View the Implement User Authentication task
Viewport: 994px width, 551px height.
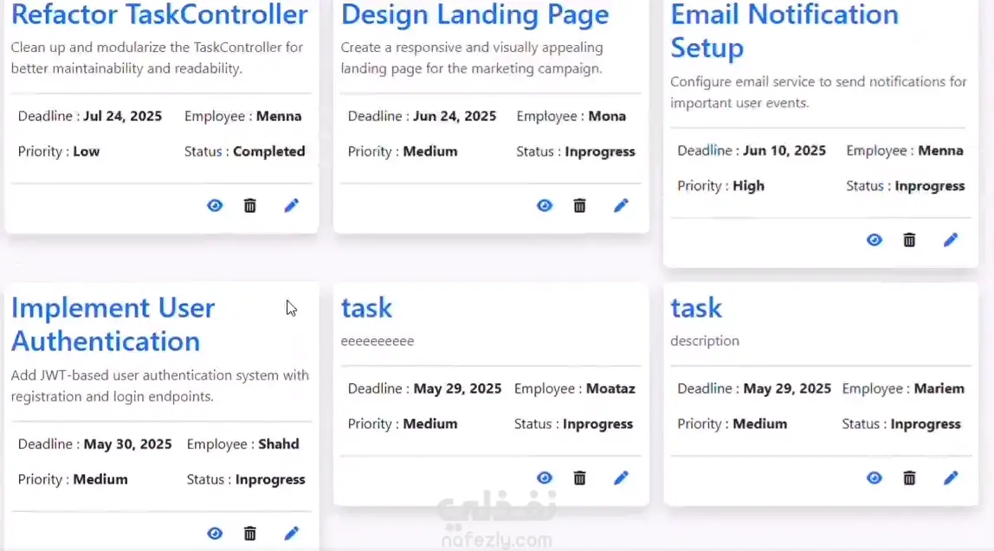pyautogui.click(x=215, y=534)
